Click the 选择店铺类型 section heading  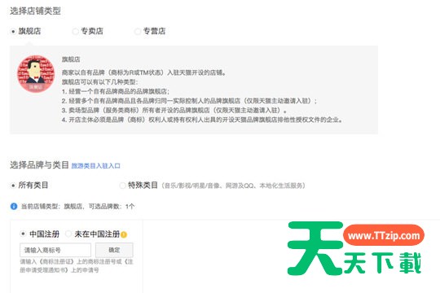pyautogui.click(x=35, y=11)
